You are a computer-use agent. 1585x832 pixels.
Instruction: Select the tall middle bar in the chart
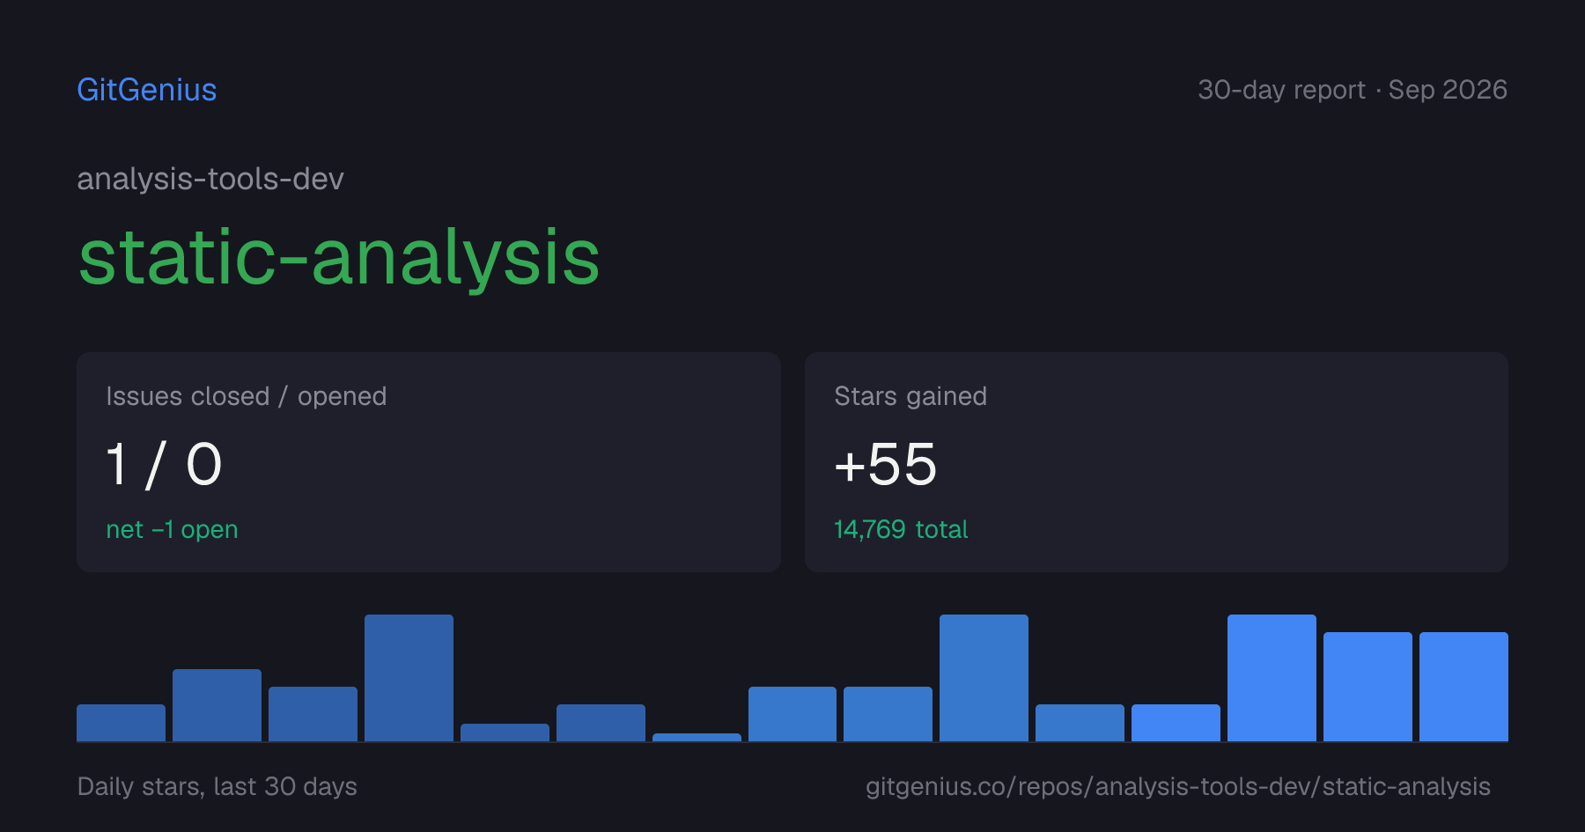984,678
